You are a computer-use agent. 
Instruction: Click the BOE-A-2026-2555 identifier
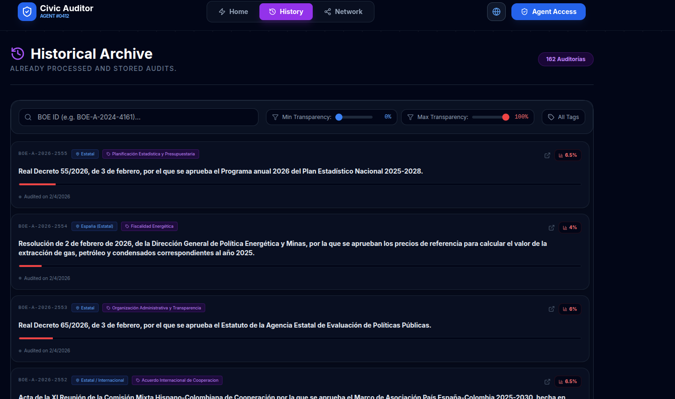coord(43,154)
